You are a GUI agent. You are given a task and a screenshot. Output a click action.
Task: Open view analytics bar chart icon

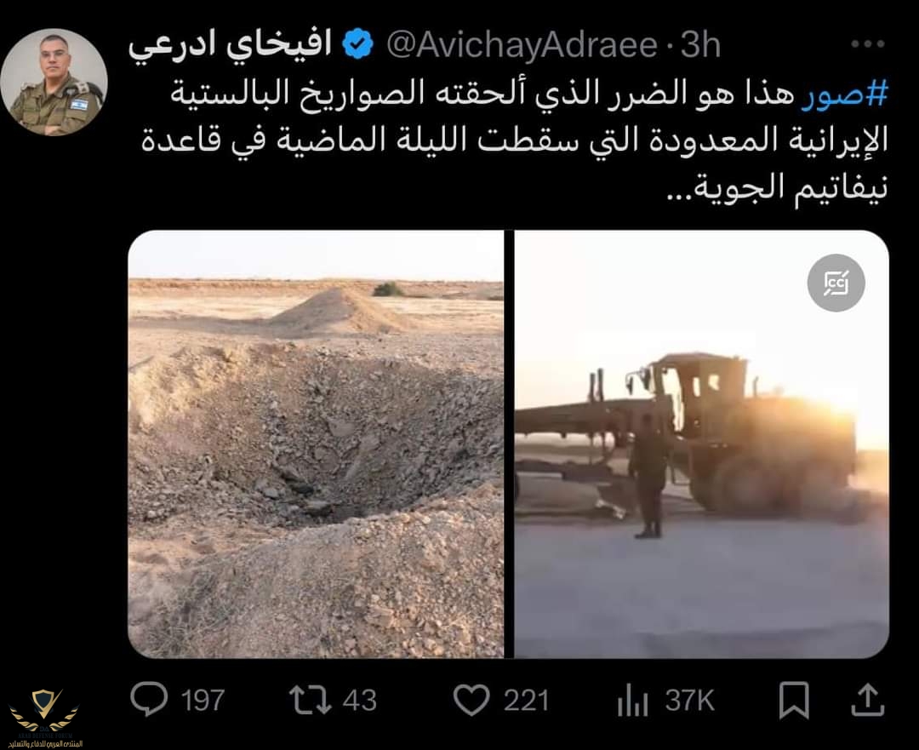[x=632, y=700]
